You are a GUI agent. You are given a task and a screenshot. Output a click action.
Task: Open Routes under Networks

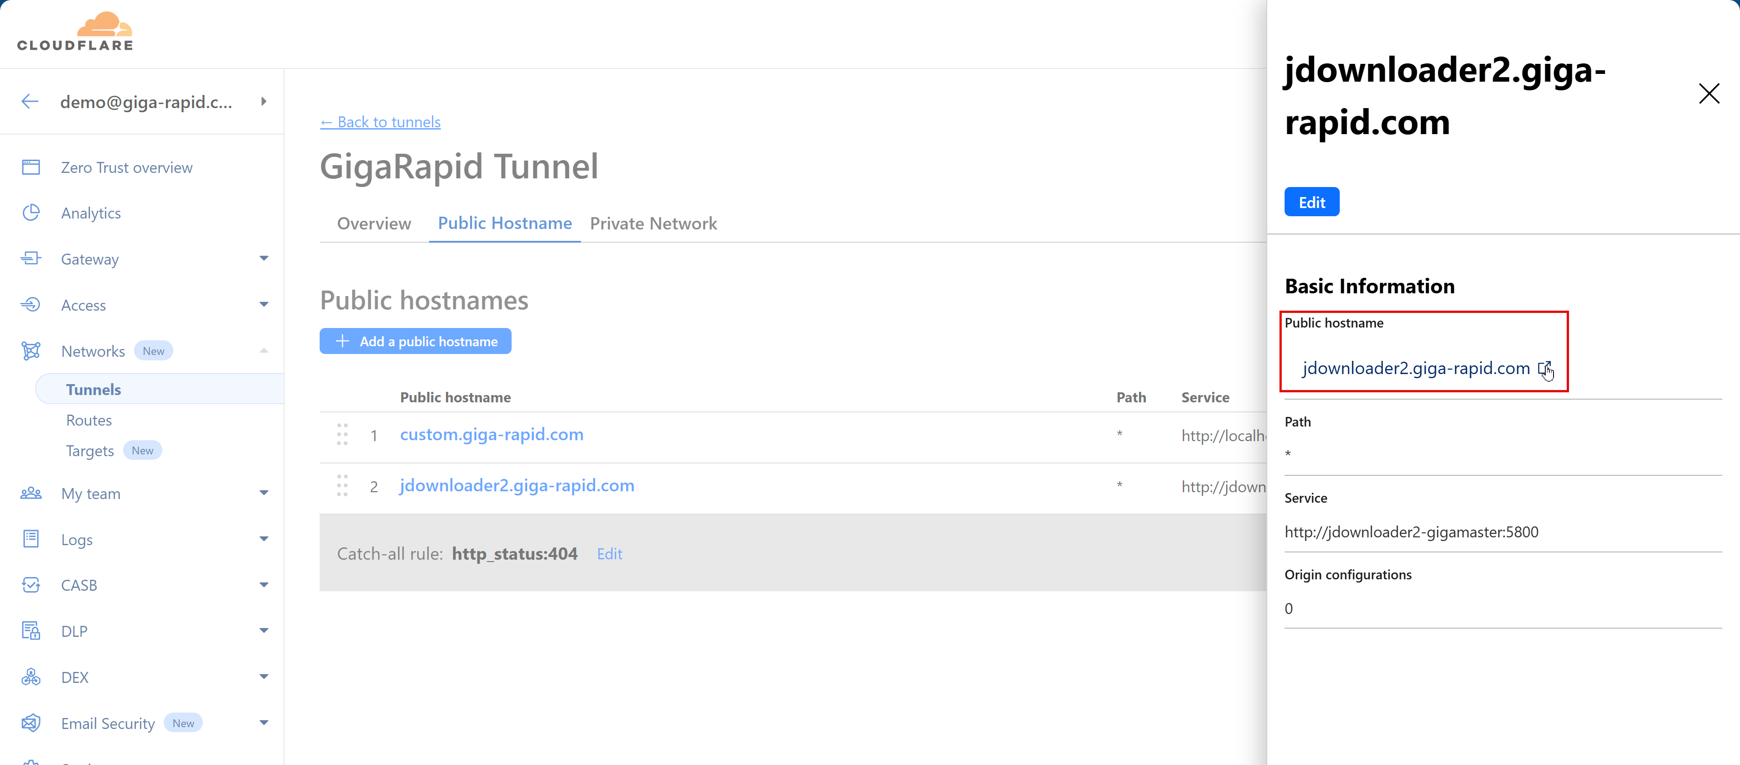[x=88, y=420]
